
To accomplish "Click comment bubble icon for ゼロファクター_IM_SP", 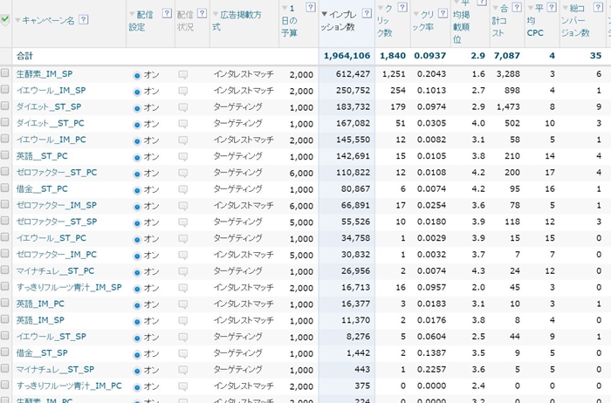I will pyautogui.click(x=182, y=206).
